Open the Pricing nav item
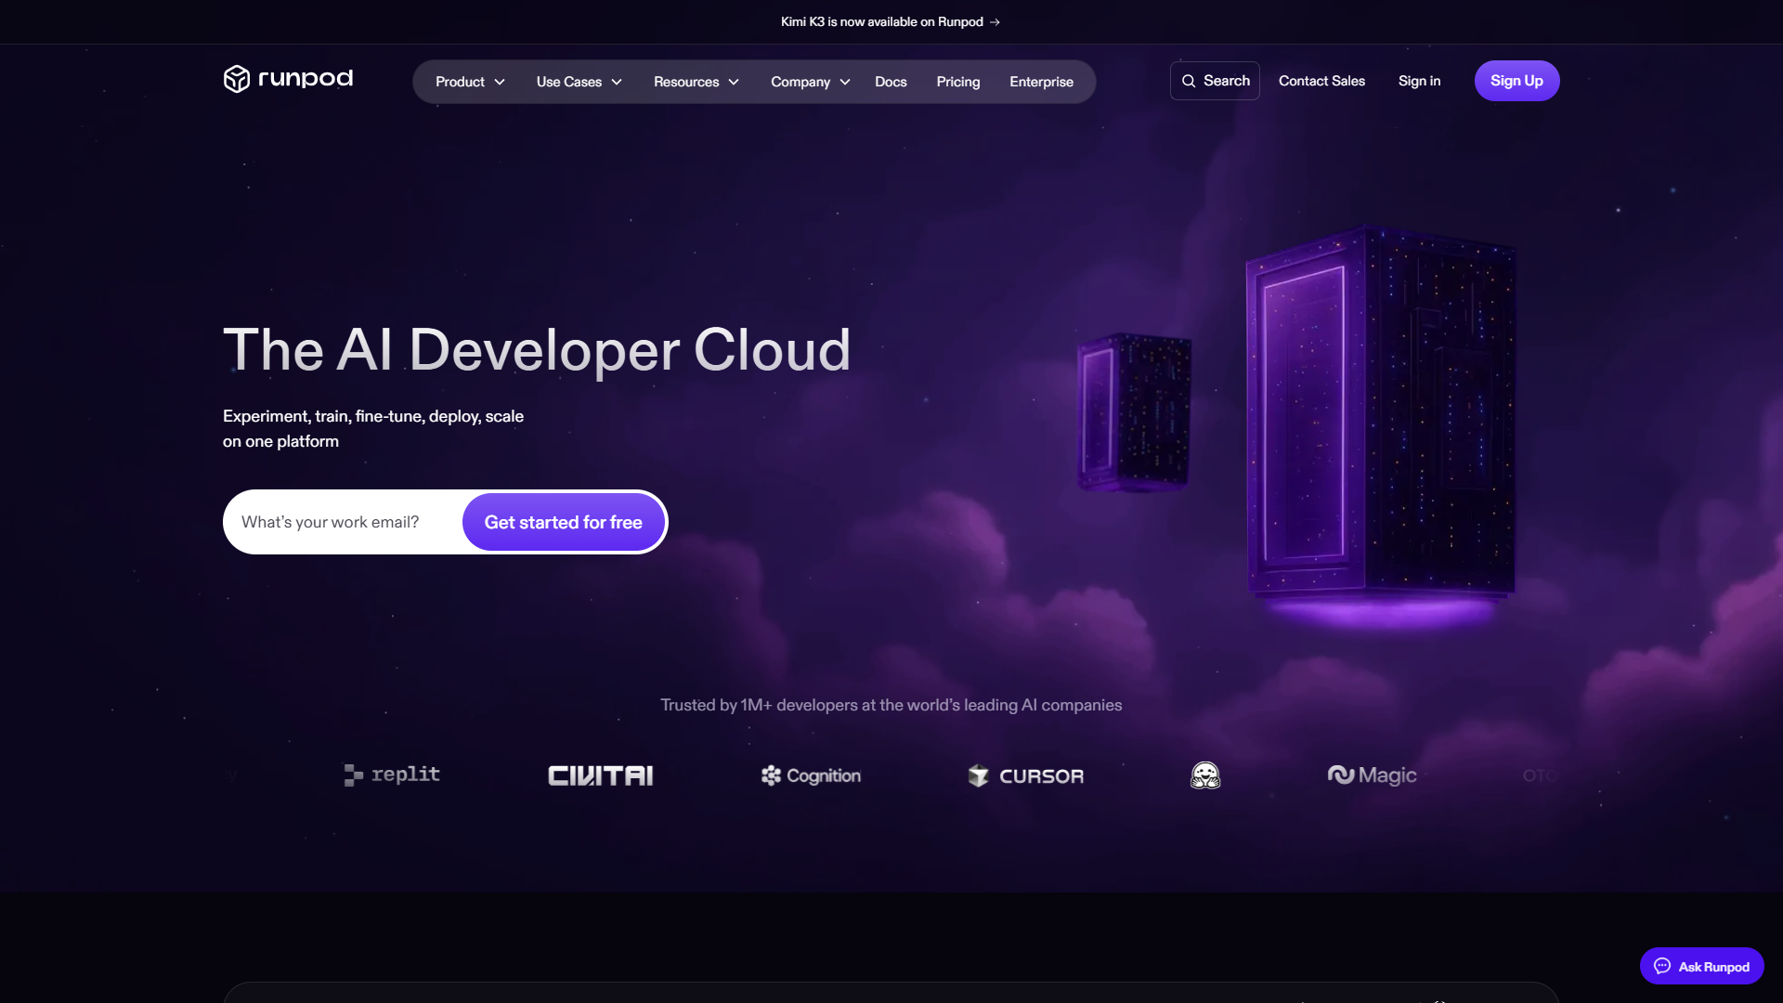This screenshot has width=1783, height=1003. pos(958,82)
